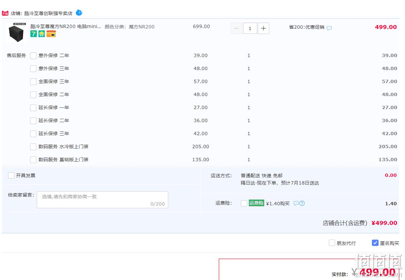Open the help question mark for 运费险
Viewport: 405px width, 280px height.
(302, 203)
